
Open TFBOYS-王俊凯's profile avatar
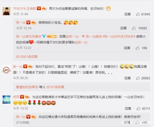6,11
